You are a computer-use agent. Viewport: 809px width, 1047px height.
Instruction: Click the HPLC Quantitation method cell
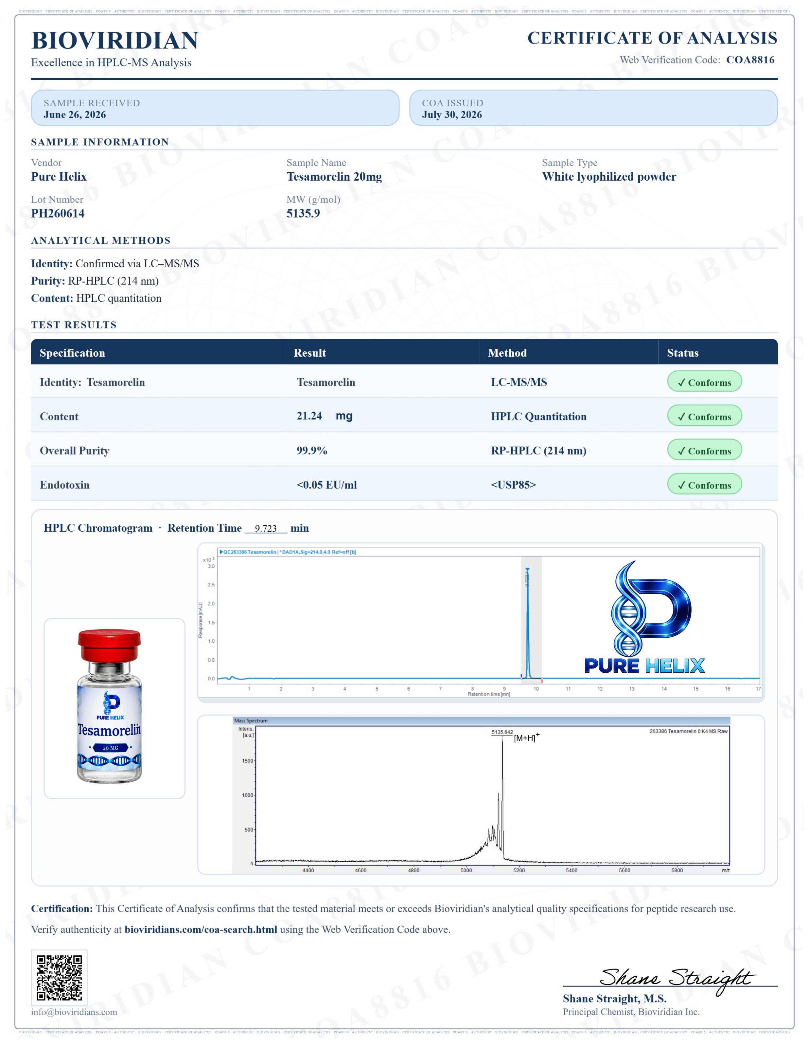pos(539,417)
